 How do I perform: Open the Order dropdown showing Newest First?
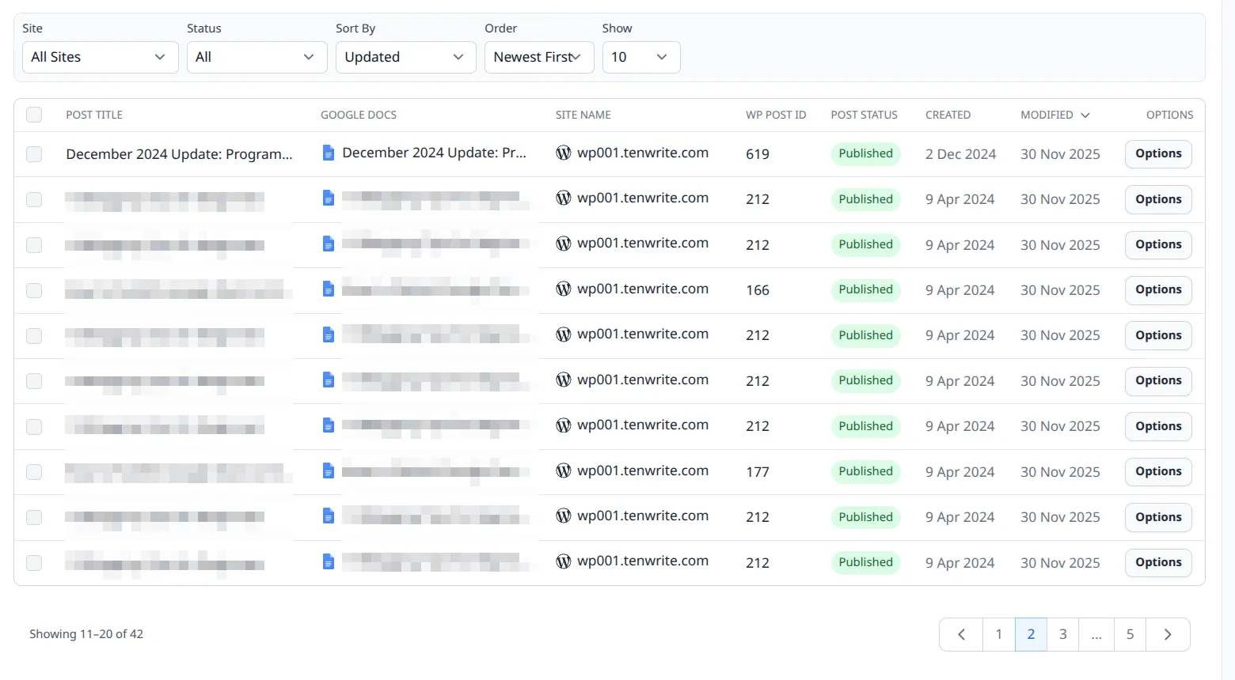pos(539,57)
